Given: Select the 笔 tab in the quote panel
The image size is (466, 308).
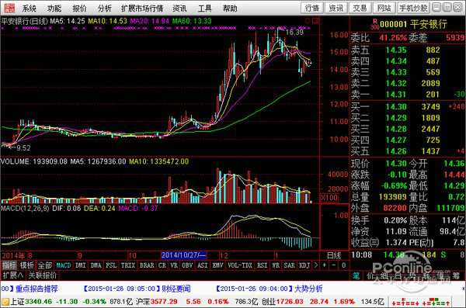Looking at the screenshot, I should tap(356, 276).
